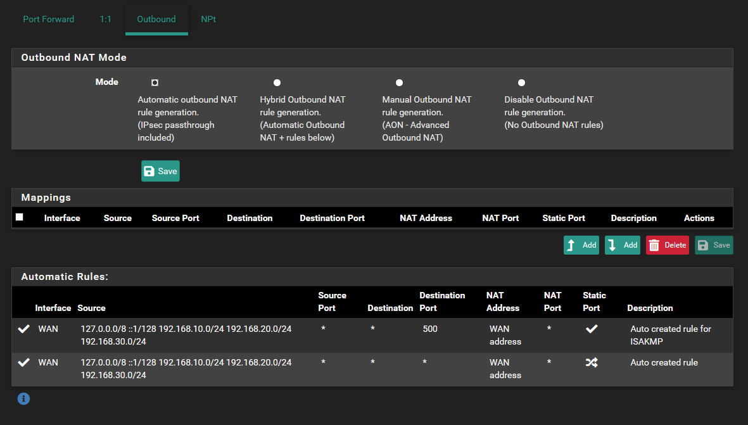Click enabled checkmark of ISAKMP rule
This screenshot has height=425, width=748.
point(23,329)
